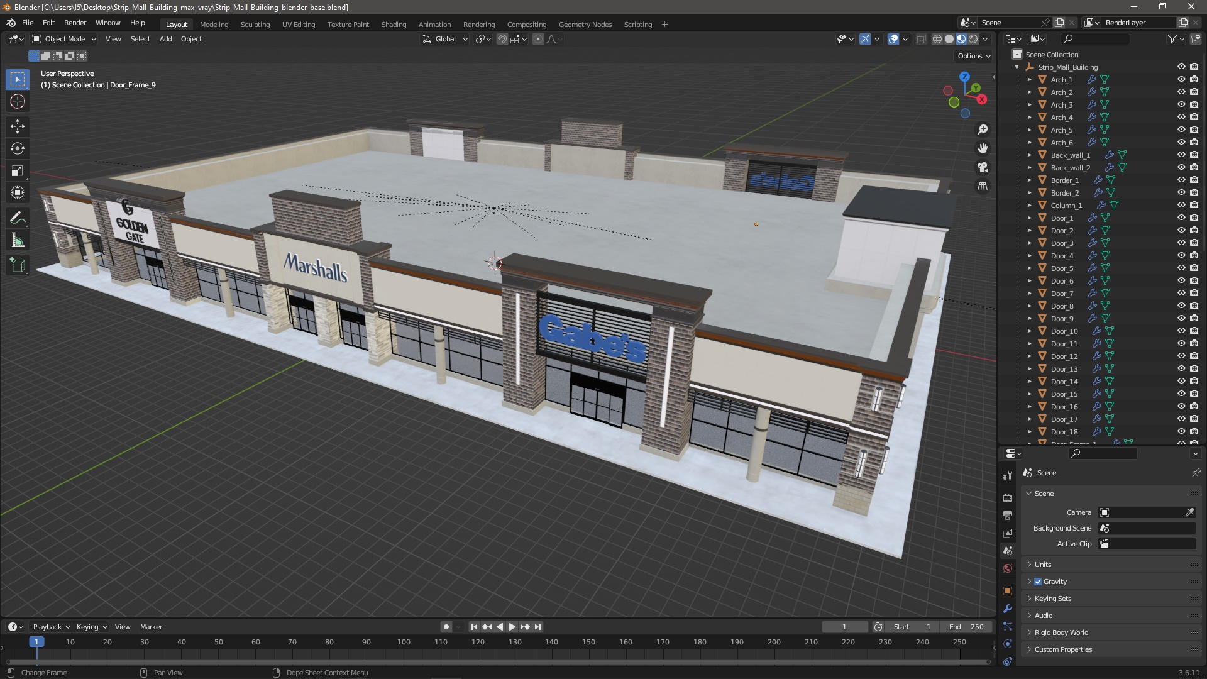Activate the Select Box tool
The height and width of the screenshot is (679, 1207).
(18, 79)
